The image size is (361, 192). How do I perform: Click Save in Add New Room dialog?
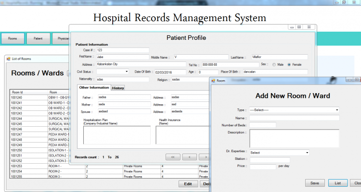tap(315, 183)
